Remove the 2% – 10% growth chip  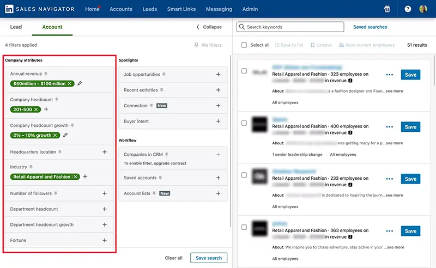click(x=55, y=135)
